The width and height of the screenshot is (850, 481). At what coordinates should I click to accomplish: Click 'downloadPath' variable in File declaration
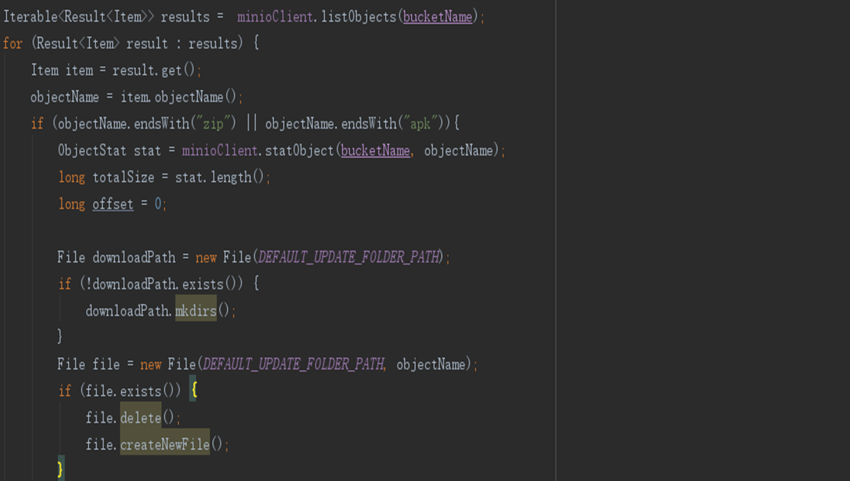[x=134, y=257]
